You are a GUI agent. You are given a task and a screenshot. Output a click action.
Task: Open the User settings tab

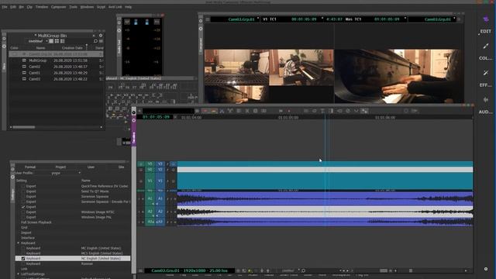pyautogui.click(x=91, y=167)
